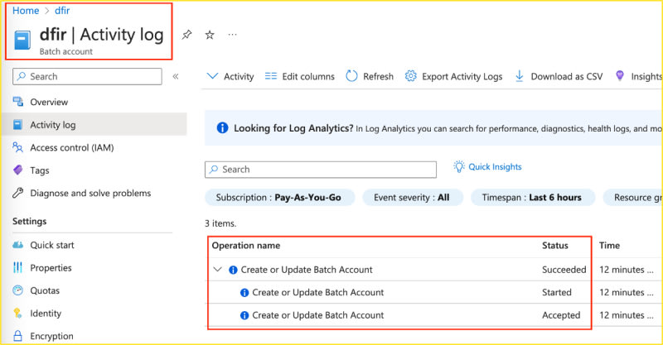Pin the dfir Activity log page

[186, 35]
